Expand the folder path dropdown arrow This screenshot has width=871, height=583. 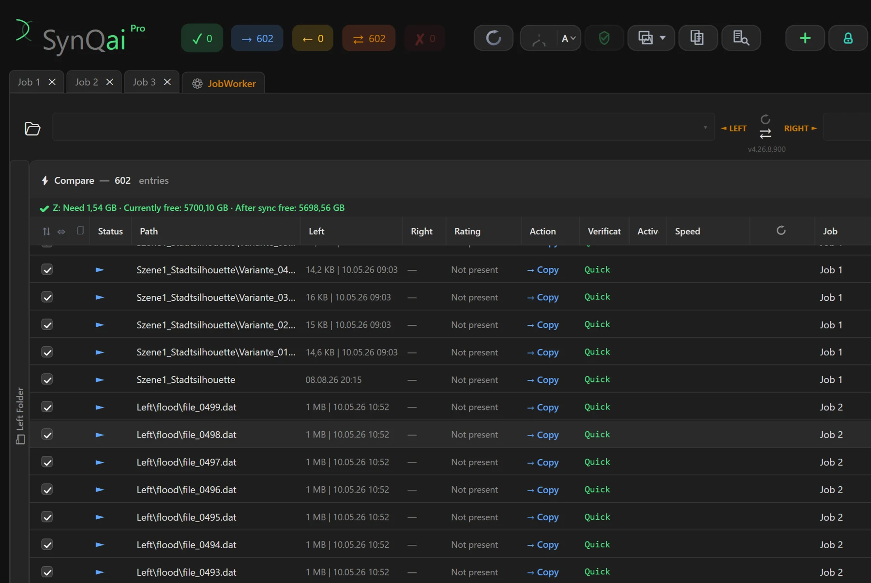click(706, 128)
